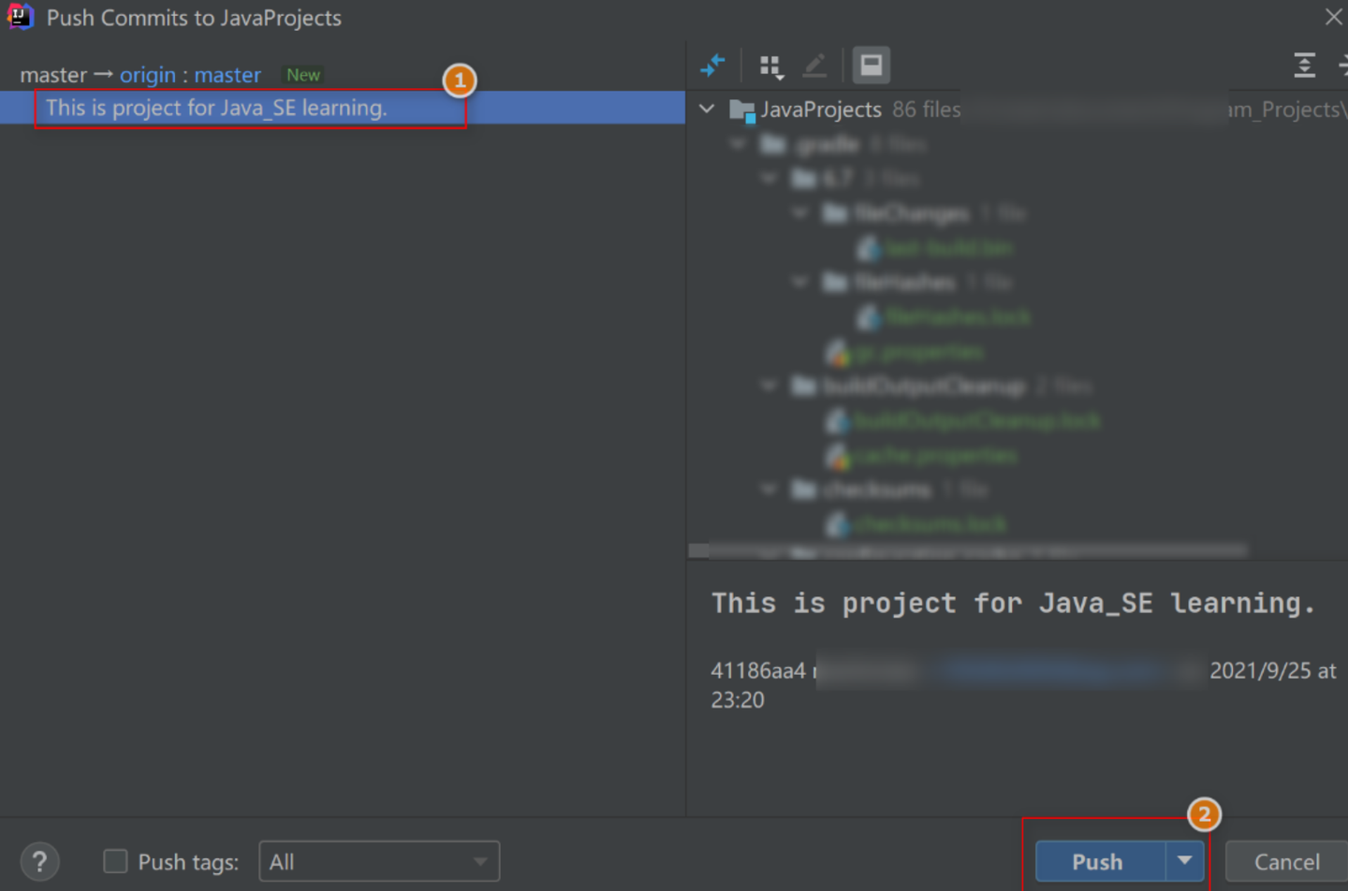
Task: Click the IntelliJ IDEA logo in title bar
Action: pyautogui.click(x=19, y=17)
